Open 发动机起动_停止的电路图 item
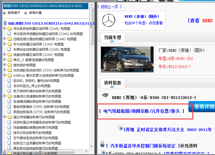 pos(32,86)
